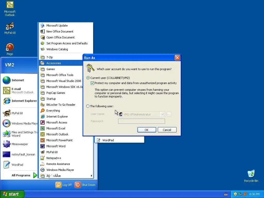Expand the Startup folder
The height and width of the screenshot is (198, 264).
click(x=61, y=99)
